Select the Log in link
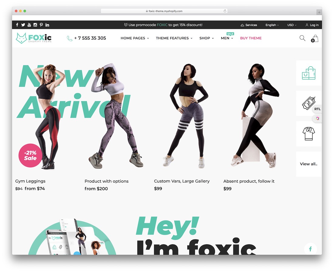Screen dimensions: 334x272 (x=312, y=25)
